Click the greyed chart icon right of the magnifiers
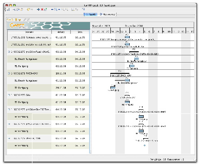The image size is (200, 167). pyautogui.click(x=73, y=9)
